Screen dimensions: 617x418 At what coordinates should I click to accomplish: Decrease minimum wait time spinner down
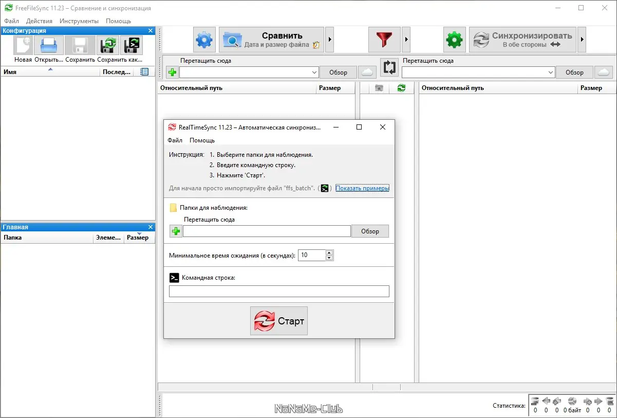329,258
